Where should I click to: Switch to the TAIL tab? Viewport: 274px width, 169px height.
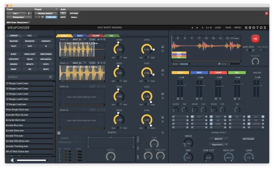[111, 36]
